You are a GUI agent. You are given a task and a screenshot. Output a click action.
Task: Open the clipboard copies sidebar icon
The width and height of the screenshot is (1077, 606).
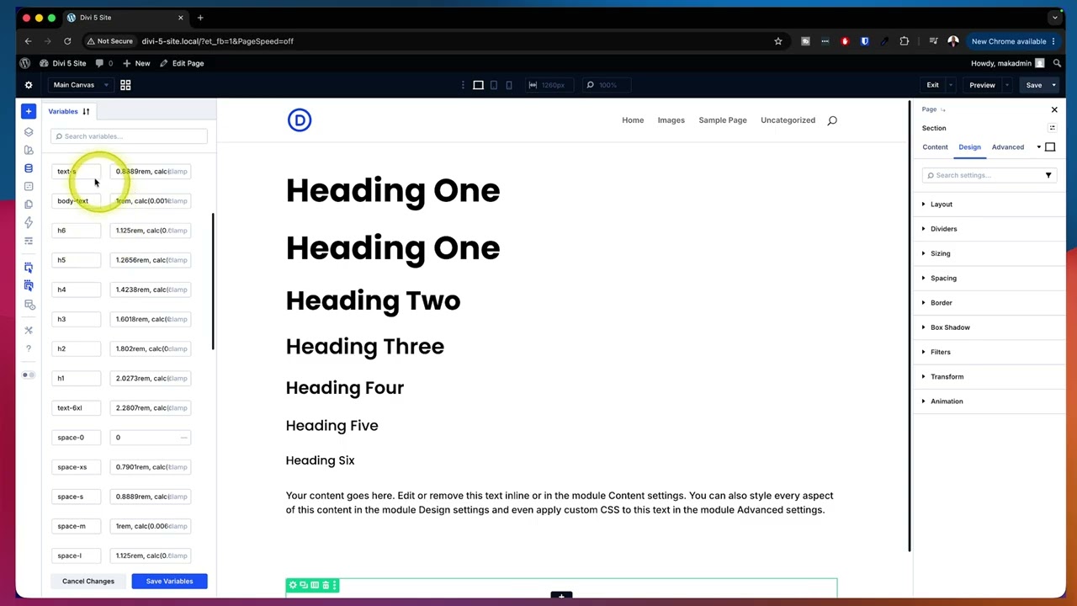29,205
